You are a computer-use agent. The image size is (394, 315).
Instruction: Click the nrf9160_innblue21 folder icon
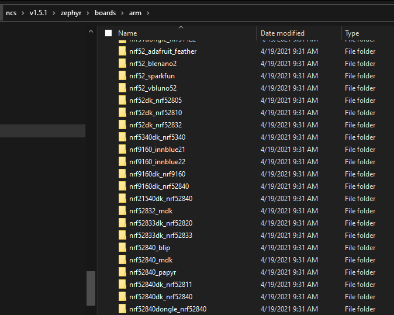coord(122,150)
